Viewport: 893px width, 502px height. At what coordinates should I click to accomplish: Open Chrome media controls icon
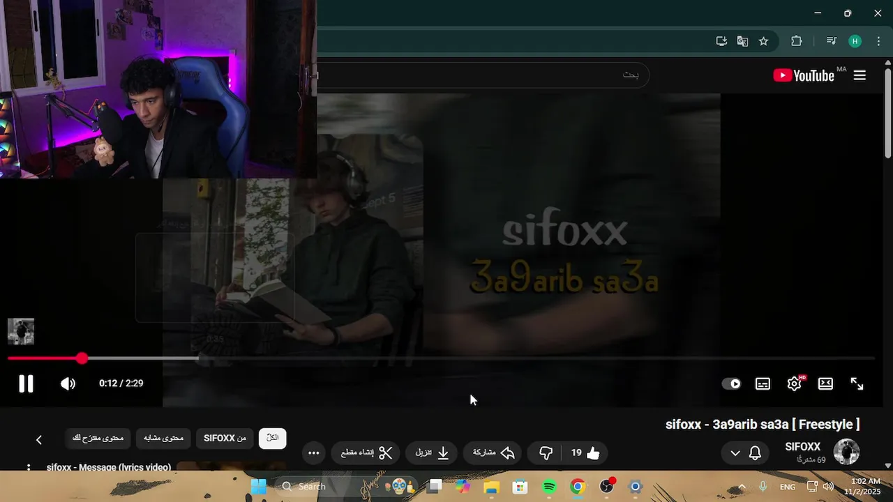pyautogui.click(x=831, y=41)
